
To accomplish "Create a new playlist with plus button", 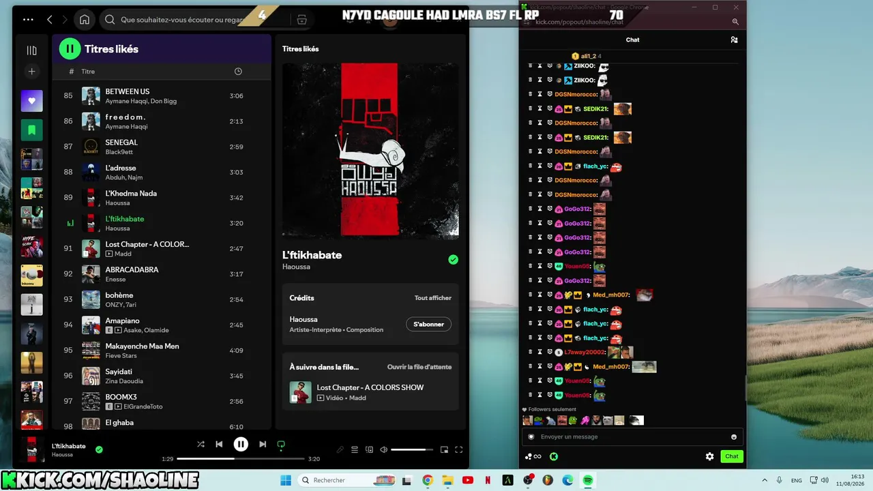I will pos(31,72).
